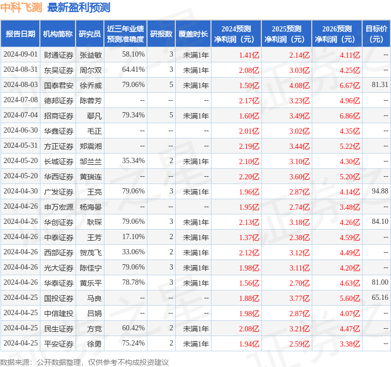Click the date 2024-08-31
The image size is (391, 367).
20,69
